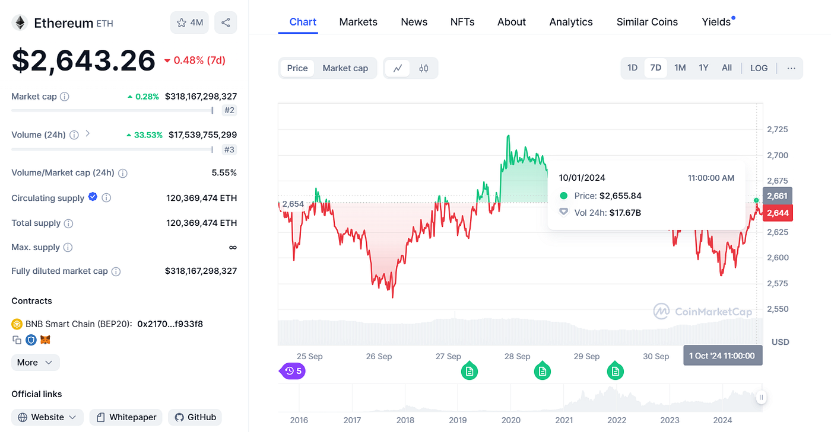Open the Whitepaper

click(126, 417)
